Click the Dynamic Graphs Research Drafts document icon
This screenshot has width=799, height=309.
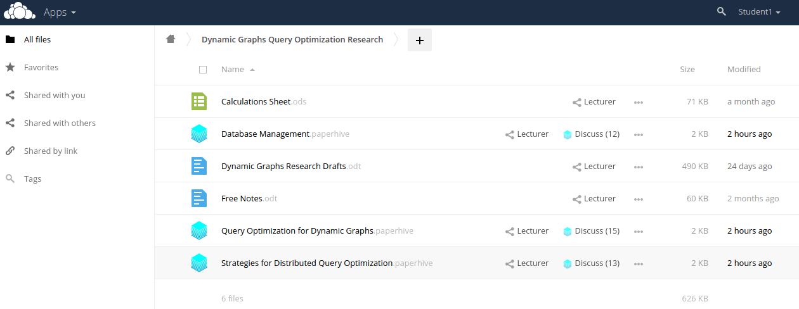(199, 166)
